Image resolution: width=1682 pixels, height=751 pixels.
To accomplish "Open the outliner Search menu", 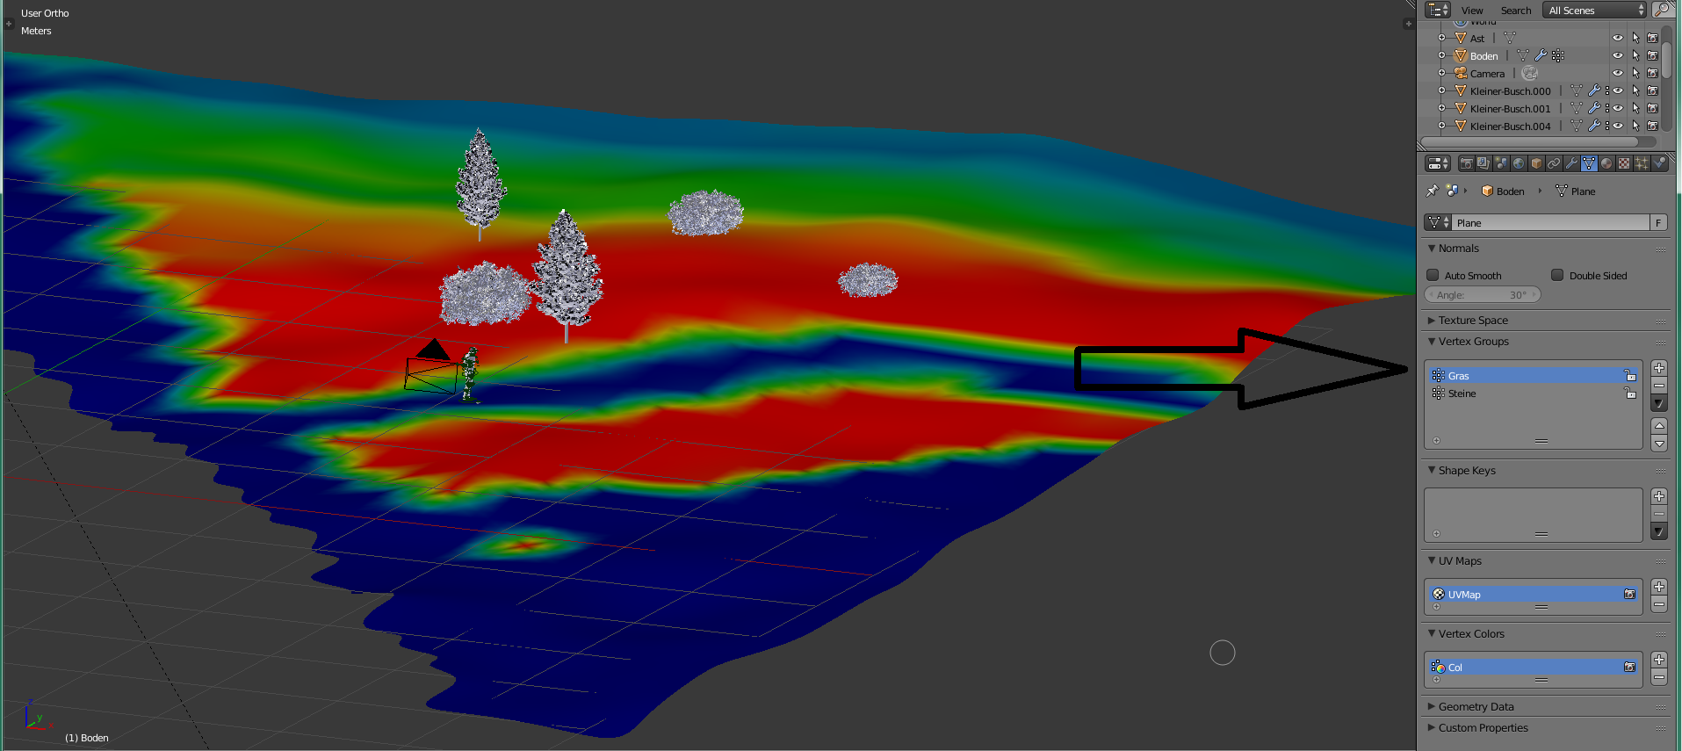I will (x=1515, y=11).
